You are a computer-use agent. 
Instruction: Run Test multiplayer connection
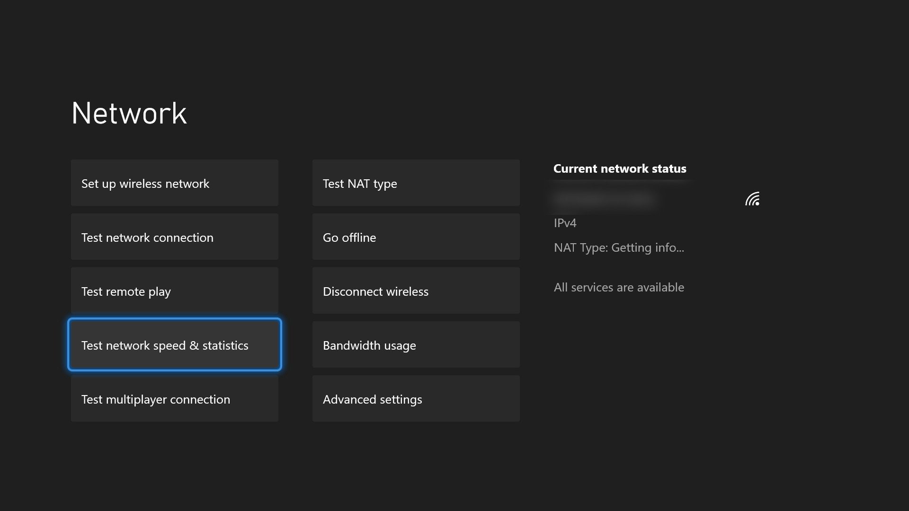point(174,399)
